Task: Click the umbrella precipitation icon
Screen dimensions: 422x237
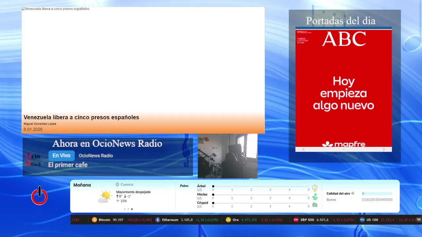Action: [x=118, y=201]
